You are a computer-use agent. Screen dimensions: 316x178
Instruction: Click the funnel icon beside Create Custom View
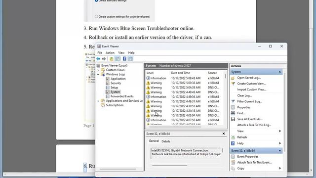[x=233, y=84]
